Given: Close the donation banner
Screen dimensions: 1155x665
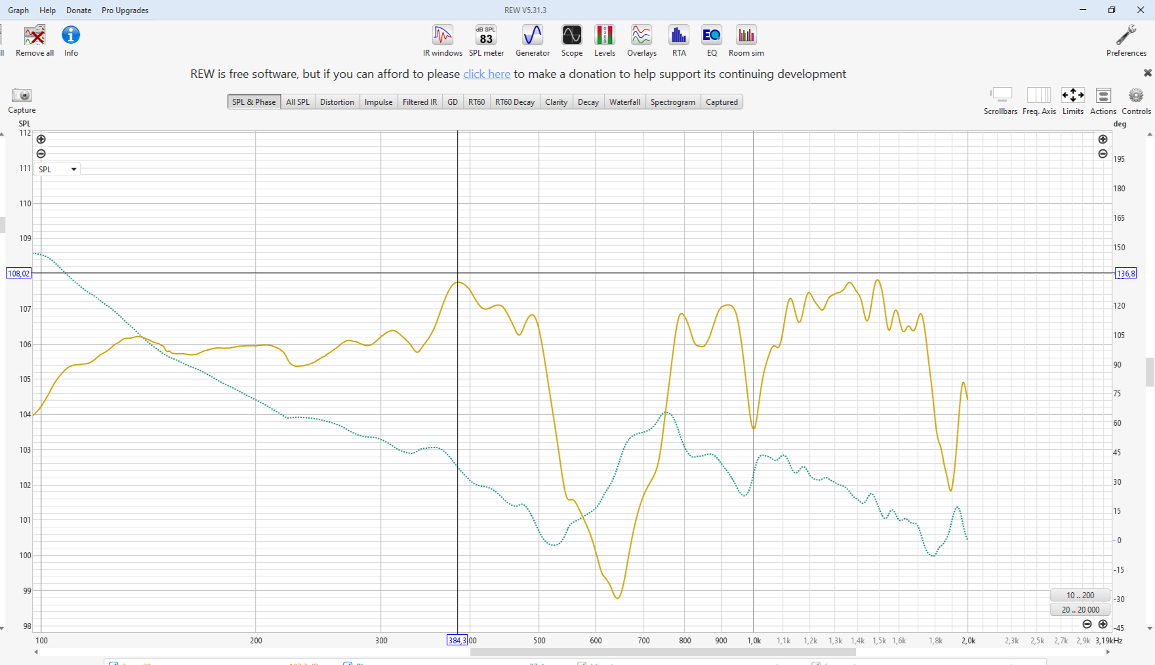Looking at the screenshot, I should click(1148, 73).
